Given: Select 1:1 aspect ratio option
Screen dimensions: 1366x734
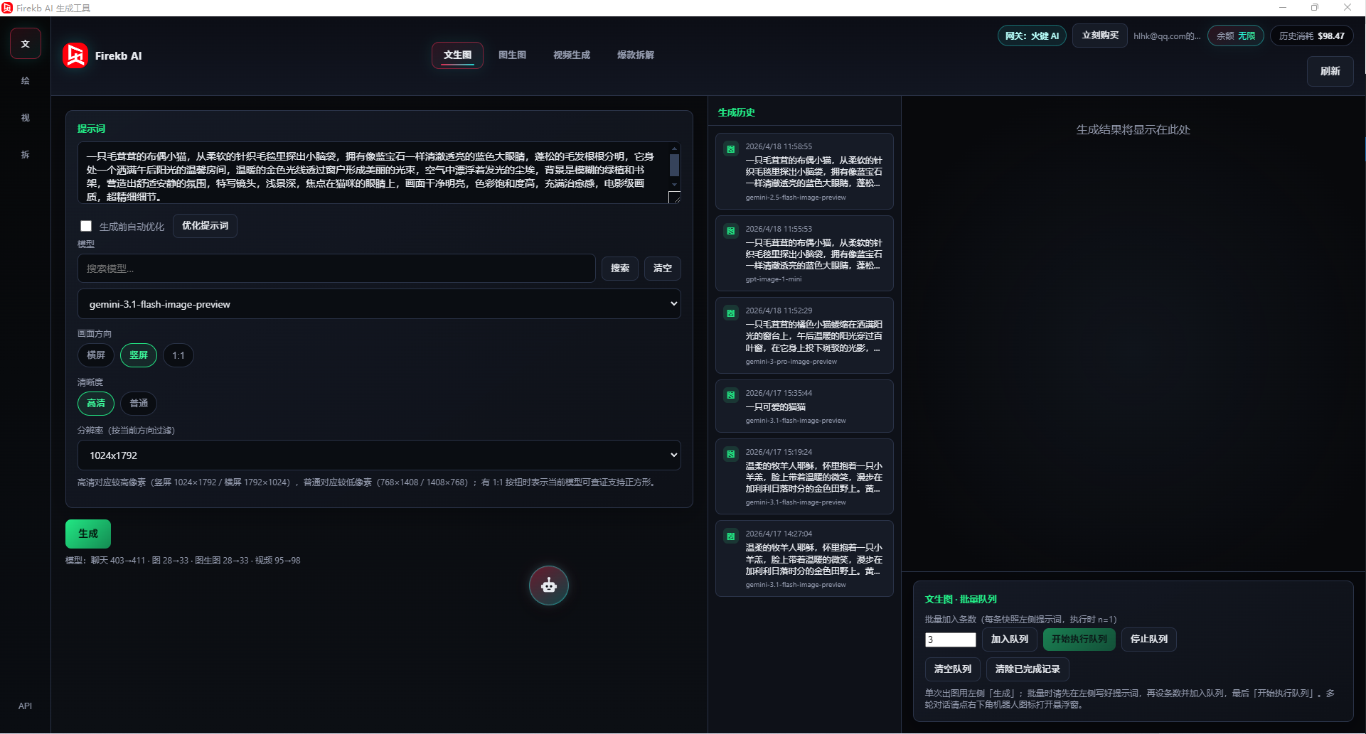Looking at the screenshot, I should tap(178, 355).
